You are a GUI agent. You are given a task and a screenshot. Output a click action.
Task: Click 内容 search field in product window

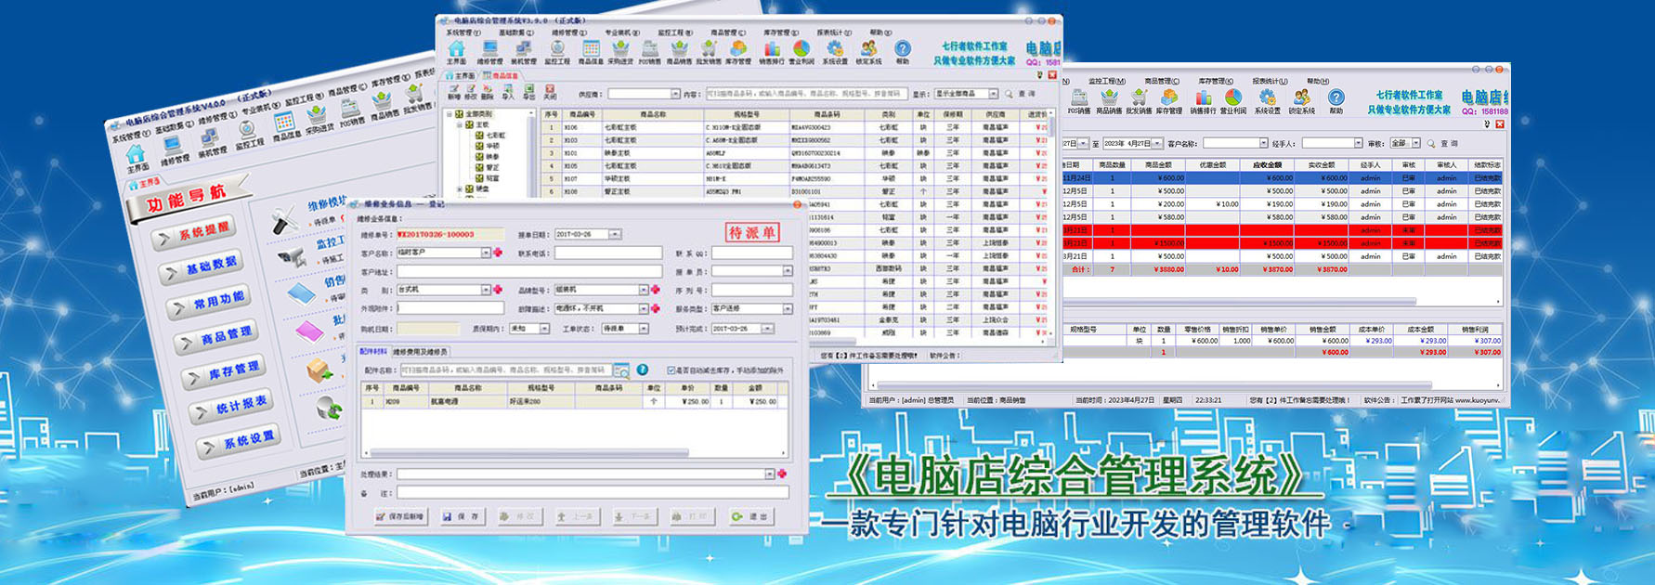pos(806,94)
